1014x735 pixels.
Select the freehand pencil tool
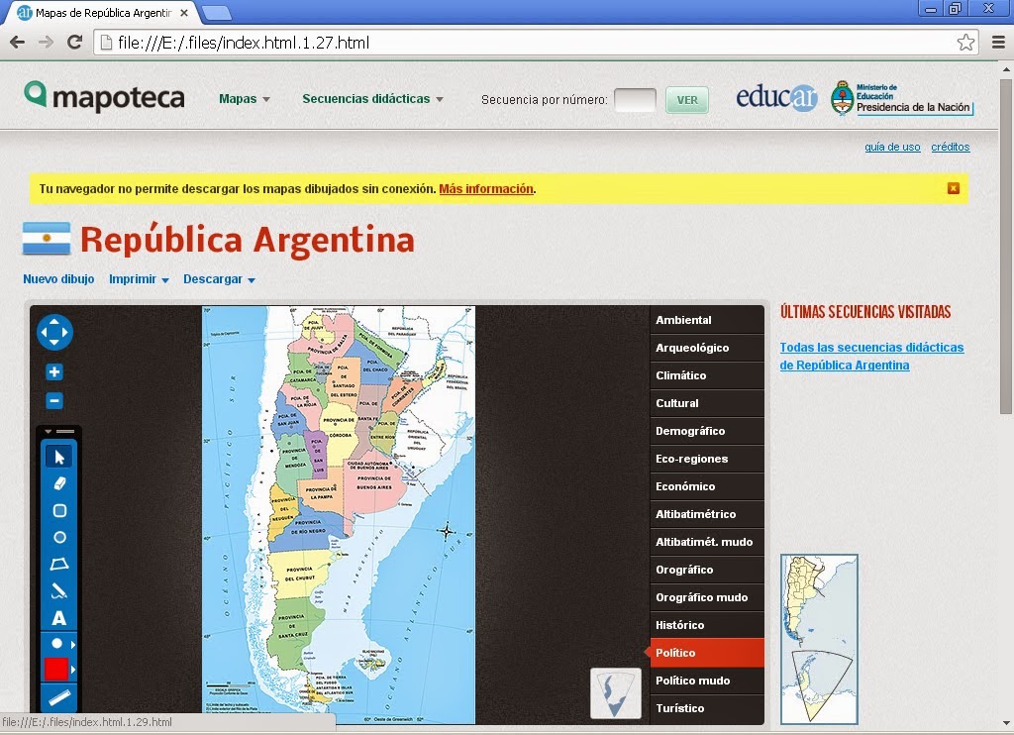(58, 590)
